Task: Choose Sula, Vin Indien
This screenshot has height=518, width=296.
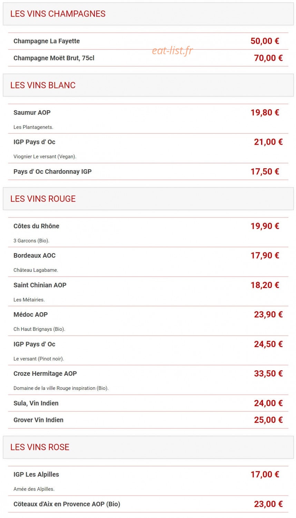Action: coord(36,403)
